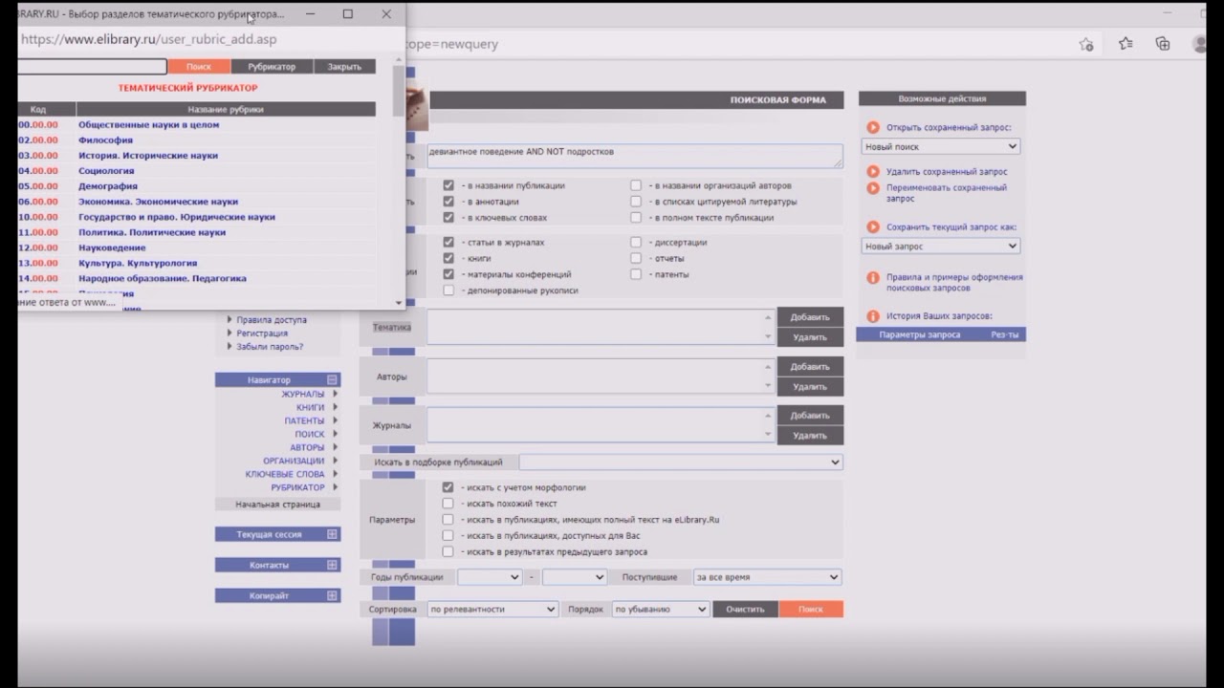Click orange arrow icon beside Сохранить текущий запрос как

point(873,227)
